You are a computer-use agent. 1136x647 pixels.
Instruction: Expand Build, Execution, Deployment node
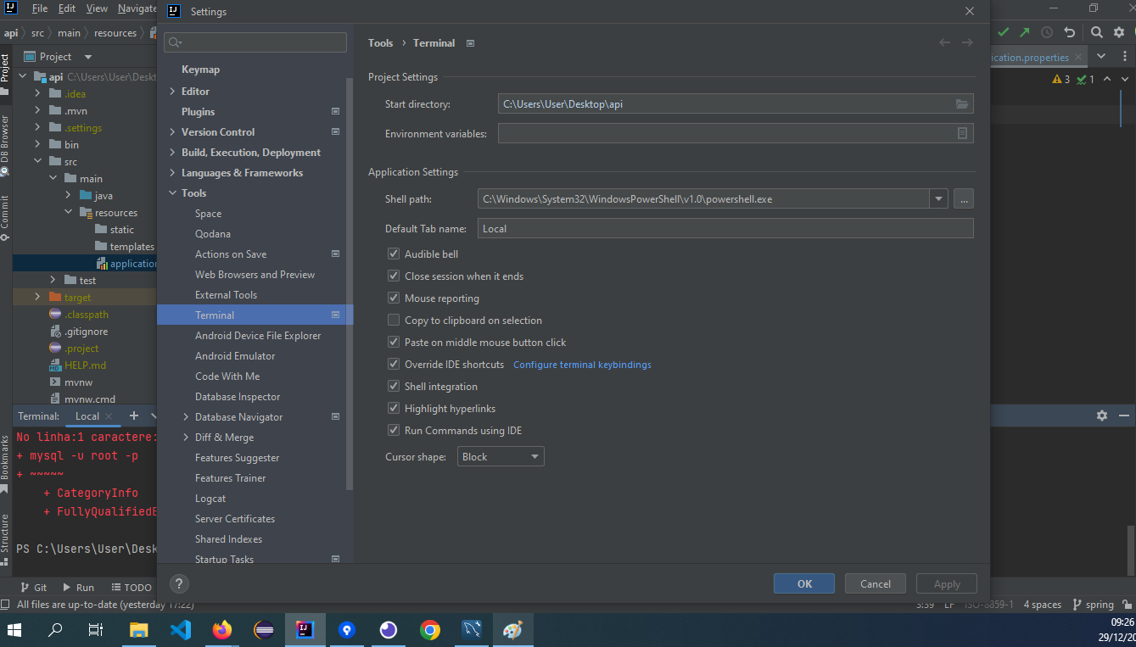click(172, 153)
